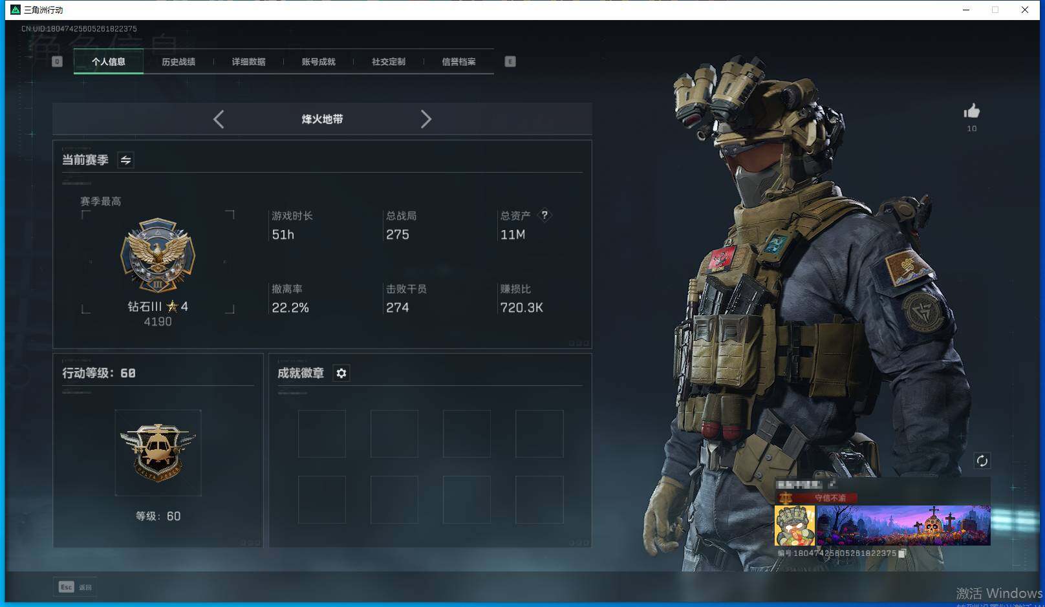Click the rotate character model icon
Image resolution: width=1045 pixels, height=607 pixels.
(982, 460)
